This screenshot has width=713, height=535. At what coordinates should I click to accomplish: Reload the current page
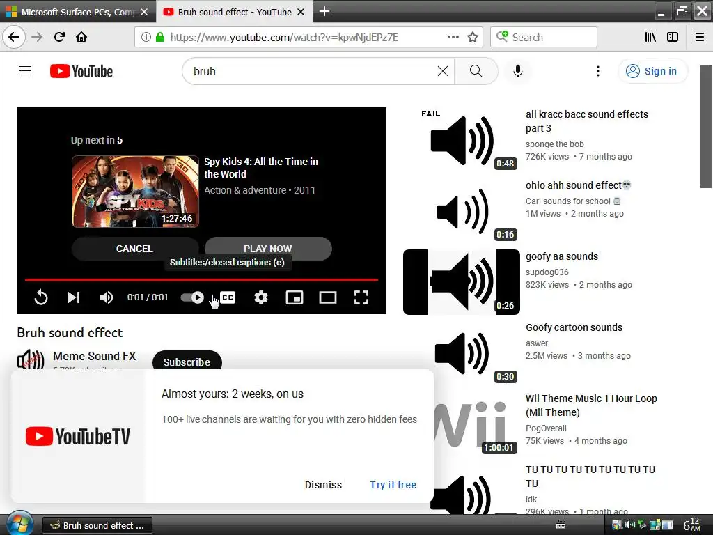point(59,37)
